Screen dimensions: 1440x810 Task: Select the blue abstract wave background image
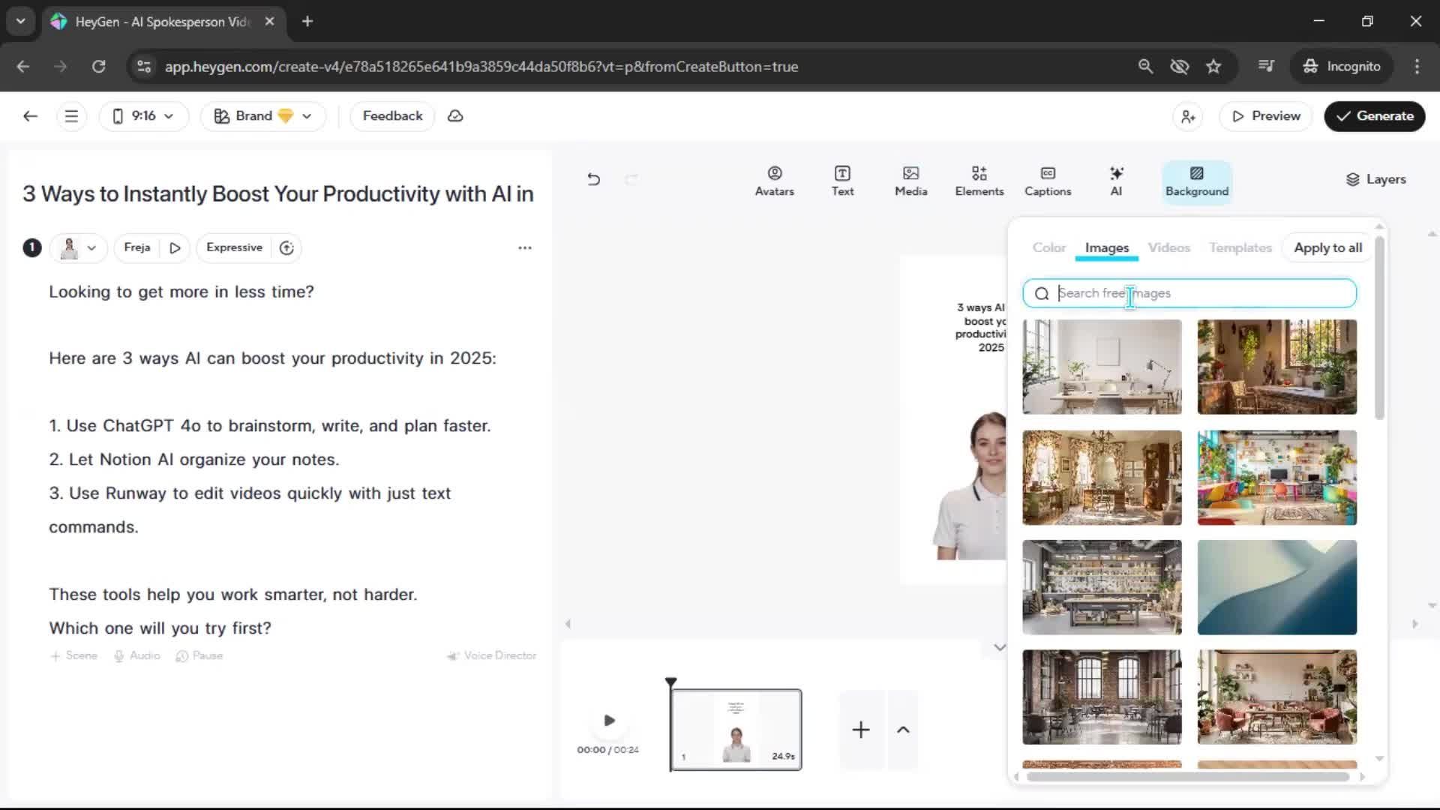[1276, 587]
